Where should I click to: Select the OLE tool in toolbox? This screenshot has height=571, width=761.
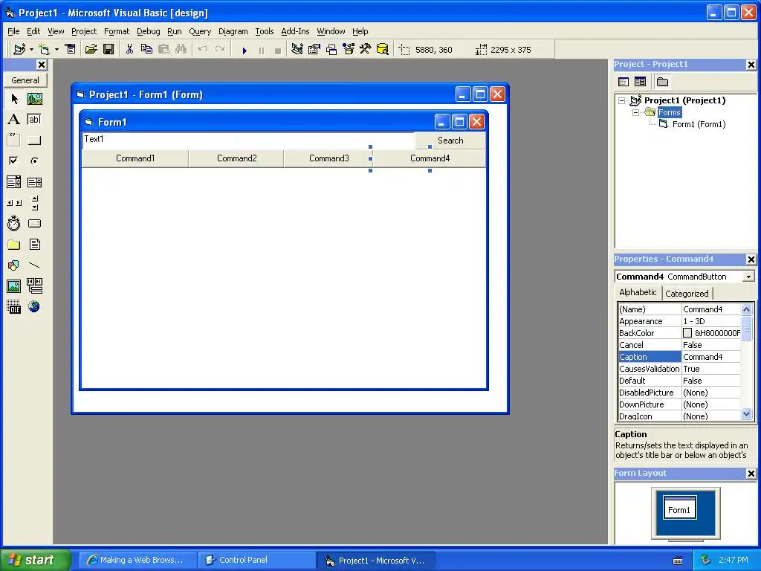click(14, 307)
